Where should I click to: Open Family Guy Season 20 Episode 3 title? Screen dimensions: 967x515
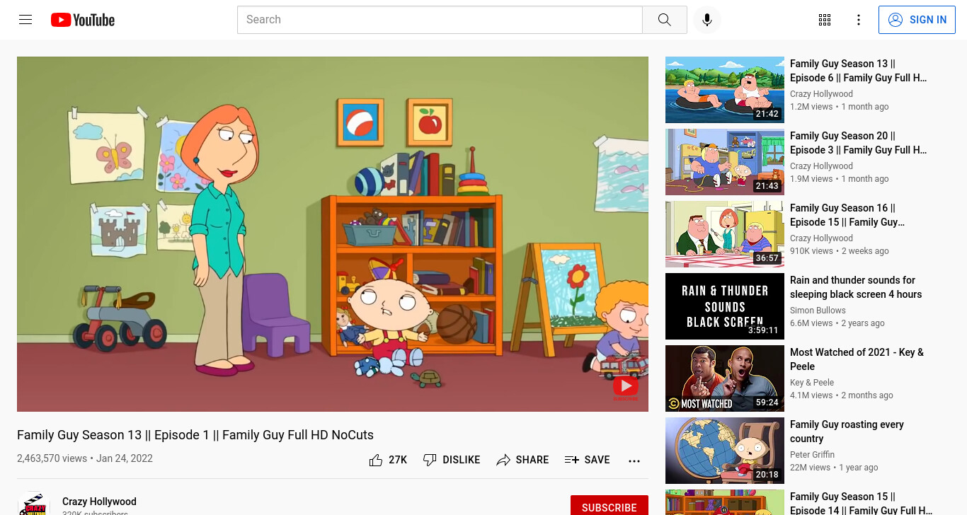[858, 143]
